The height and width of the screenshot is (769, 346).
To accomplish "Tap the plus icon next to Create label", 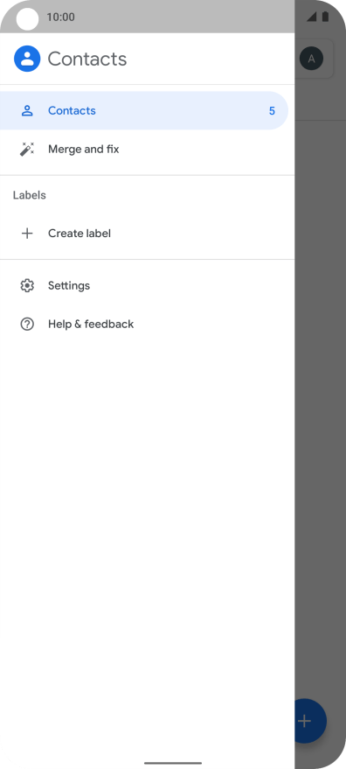I will 27,234.
